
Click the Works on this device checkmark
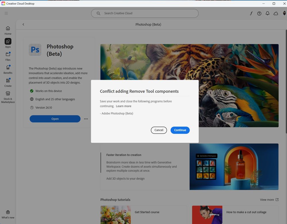[x=32, y=91]
